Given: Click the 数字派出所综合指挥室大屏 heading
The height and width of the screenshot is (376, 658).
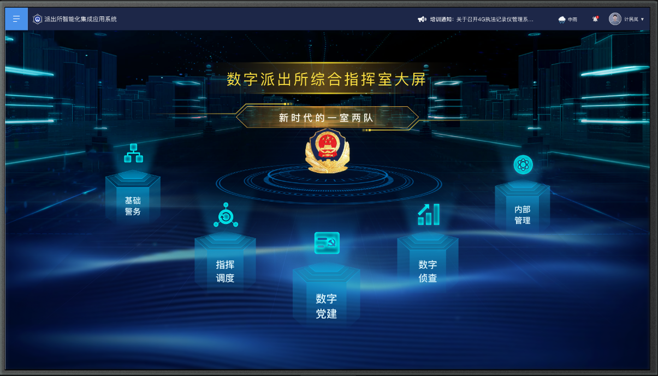Looking at the screenshot, I should click(x=327, y=80).
